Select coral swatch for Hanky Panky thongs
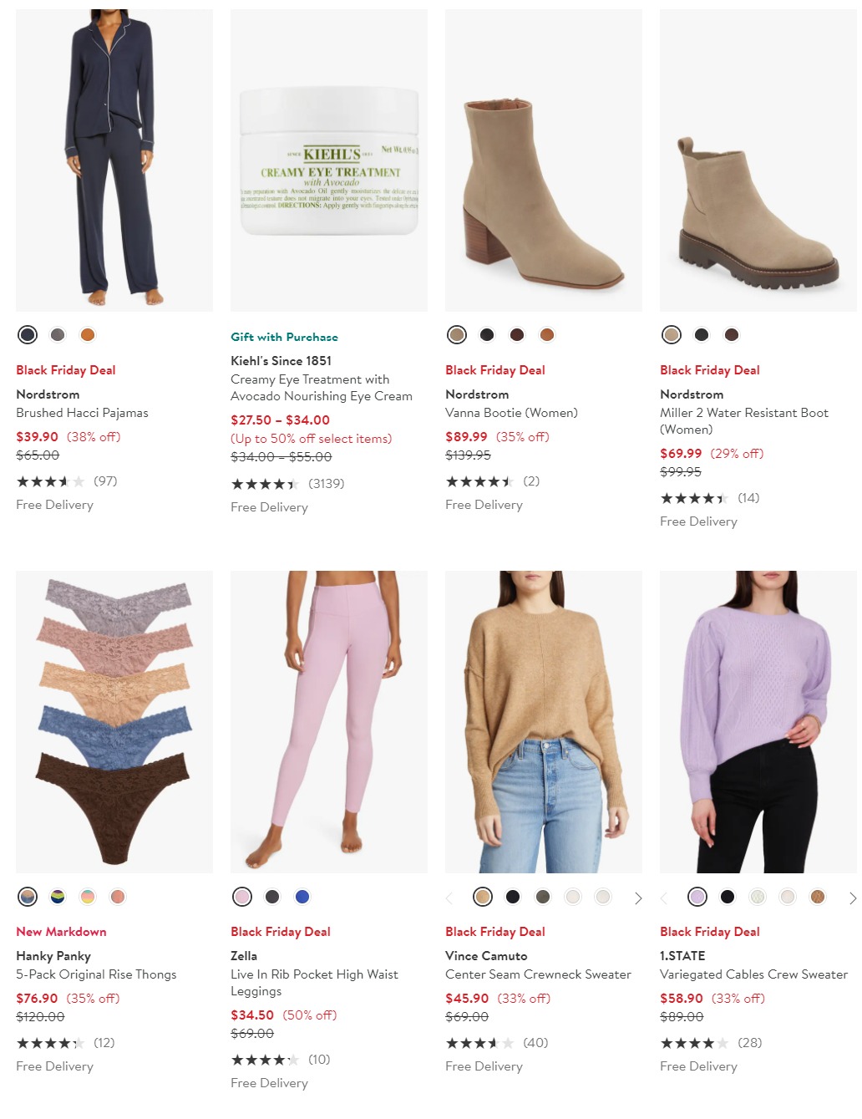Image resolution: width=862 pixels, height=1119 pixels. 118,897
